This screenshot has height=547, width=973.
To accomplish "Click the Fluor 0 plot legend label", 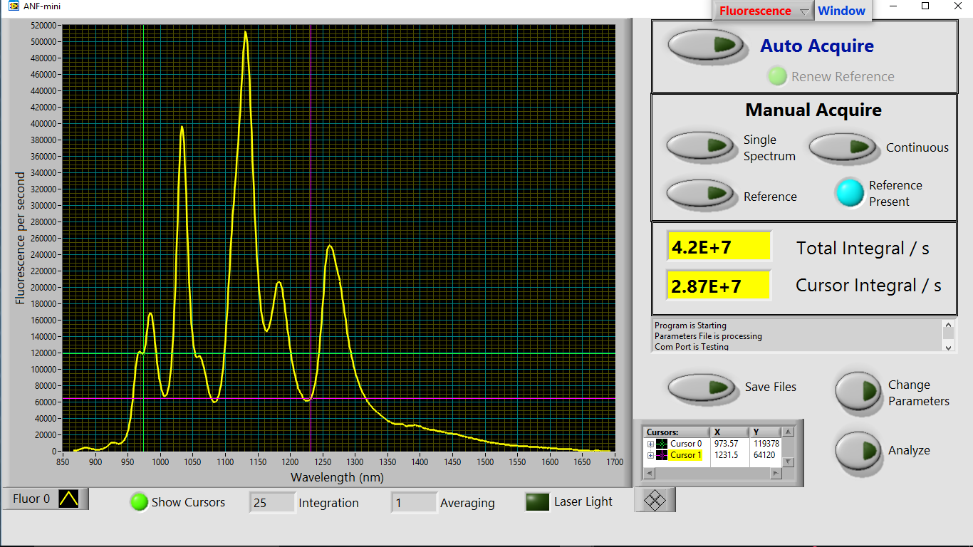I will 31,499.
